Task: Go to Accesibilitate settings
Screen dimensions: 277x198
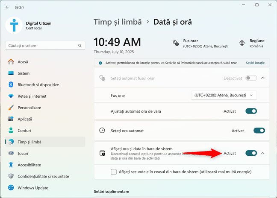Action: coord(45,165)
